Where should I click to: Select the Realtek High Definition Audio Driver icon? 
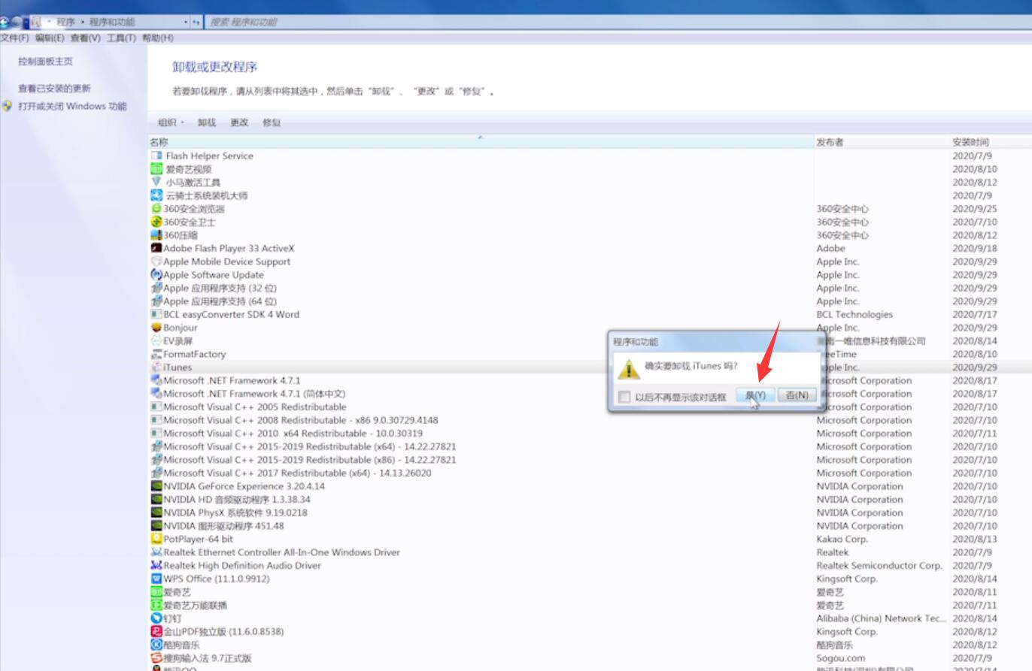coord(156,565)
